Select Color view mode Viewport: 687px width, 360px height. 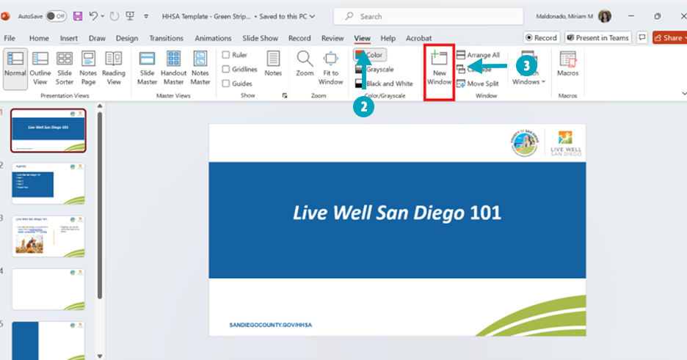[x=369, y=55]
